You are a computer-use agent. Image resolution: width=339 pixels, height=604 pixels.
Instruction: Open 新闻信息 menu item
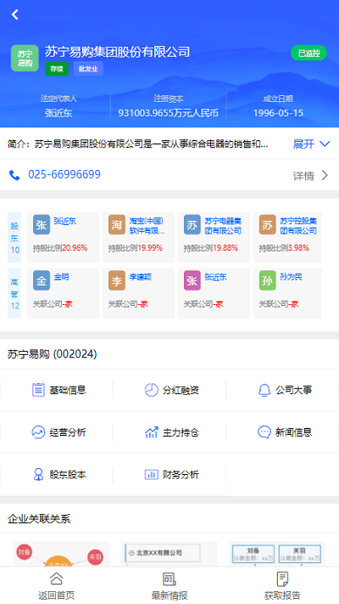coord(282,432)
